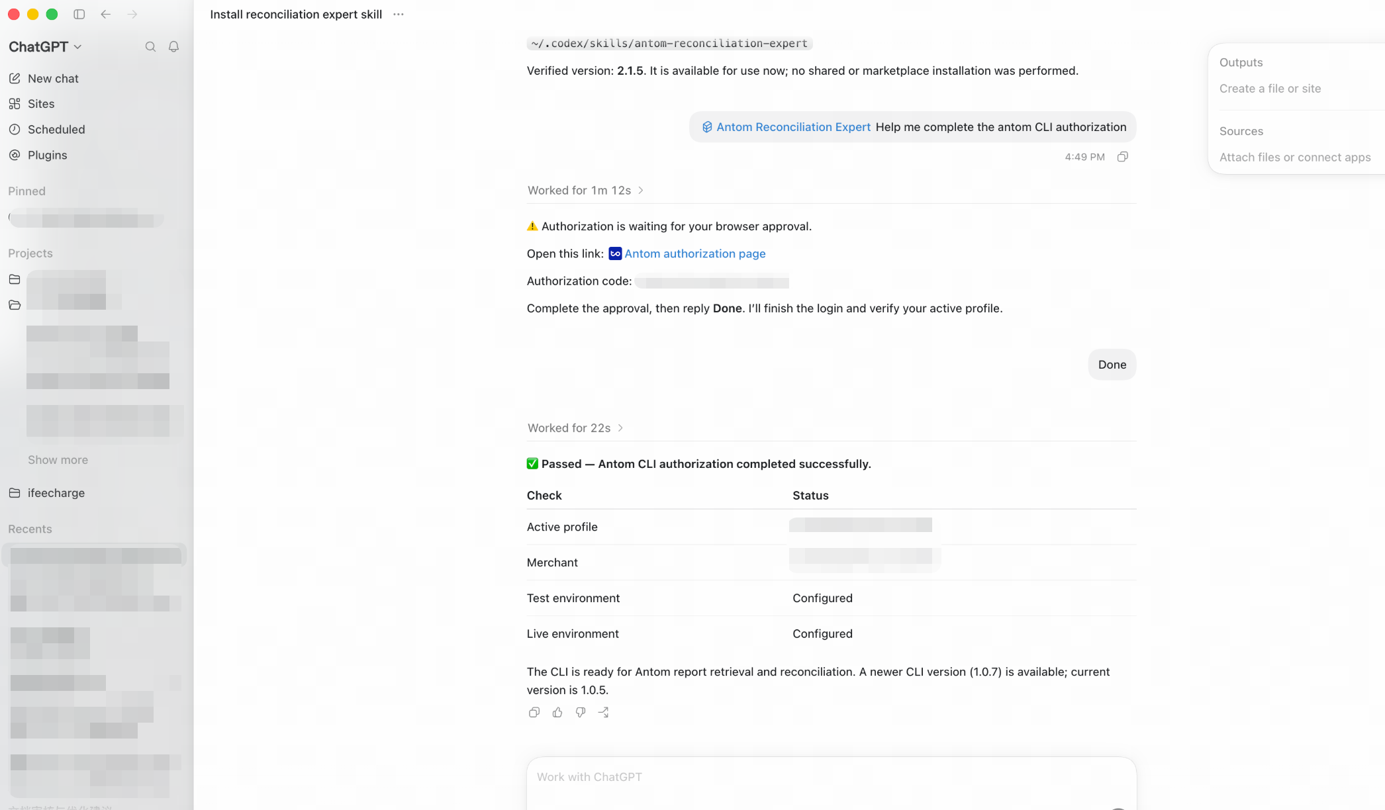Toggle the sidebar panel icon
Viewport: 1385px width, 810px height.
[79, 14]
